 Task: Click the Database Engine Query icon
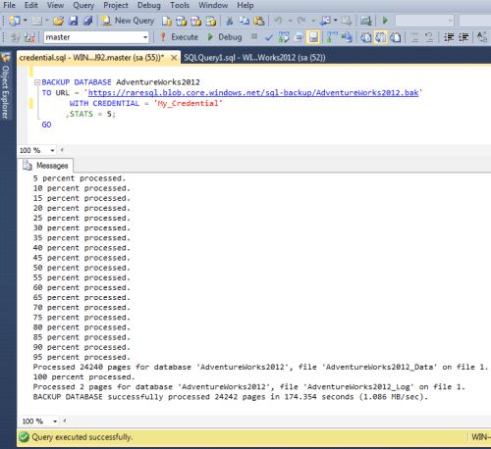point(167,21)
